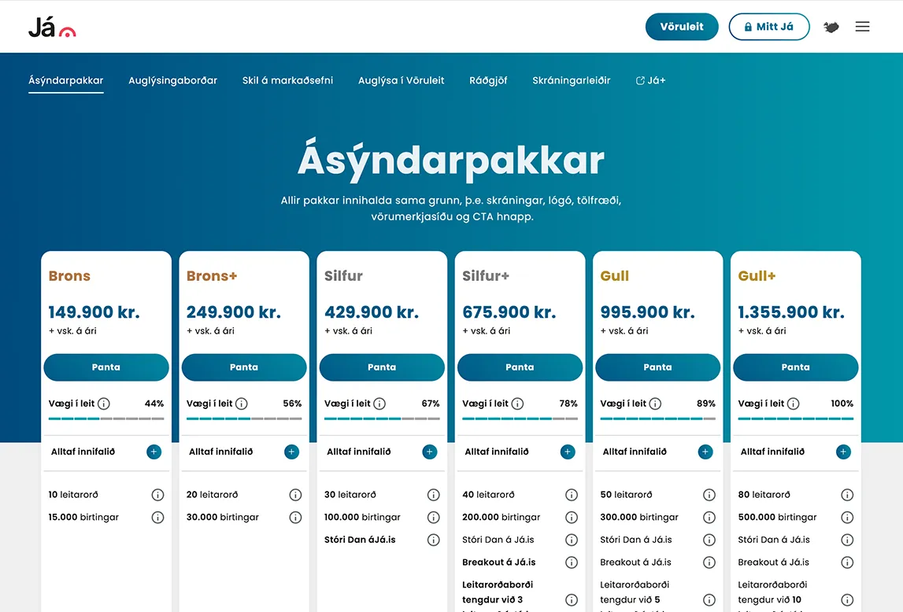Expand Alltaf innifalið in Silfur card
The image size is (903, 612).
coord(430,452)
